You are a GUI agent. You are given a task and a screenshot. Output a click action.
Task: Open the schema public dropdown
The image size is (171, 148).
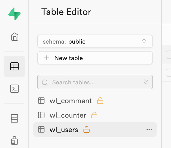[95, 42]
